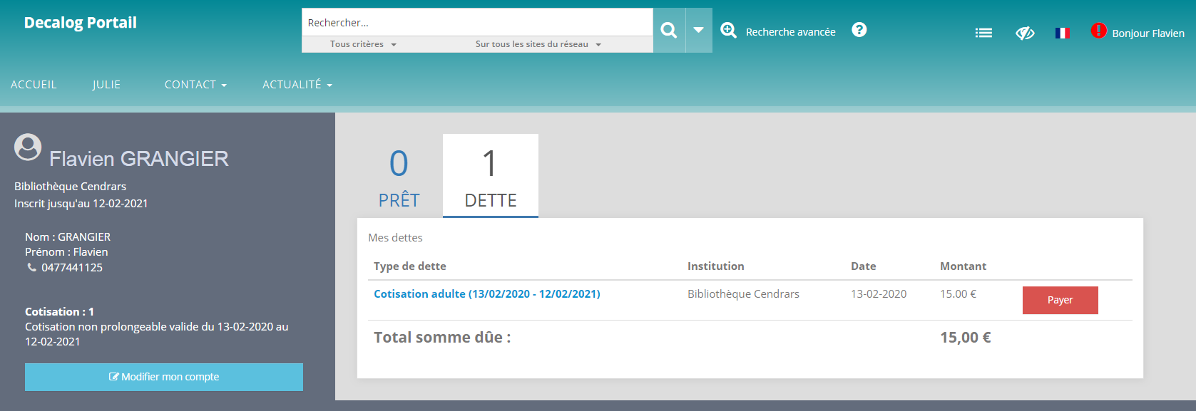Click the phone icon beside 0477441125
The image size is (1196, 411).
pos(31,267)
